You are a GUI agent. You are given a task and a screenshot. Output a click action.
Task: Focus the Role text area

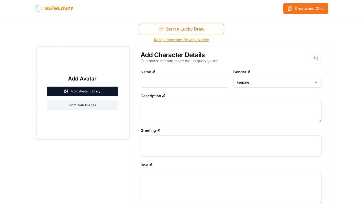[231, 187]
